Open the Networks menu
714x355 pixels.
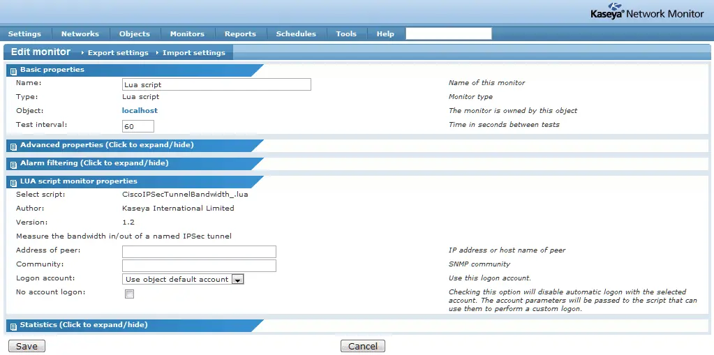tap(80, 33)
